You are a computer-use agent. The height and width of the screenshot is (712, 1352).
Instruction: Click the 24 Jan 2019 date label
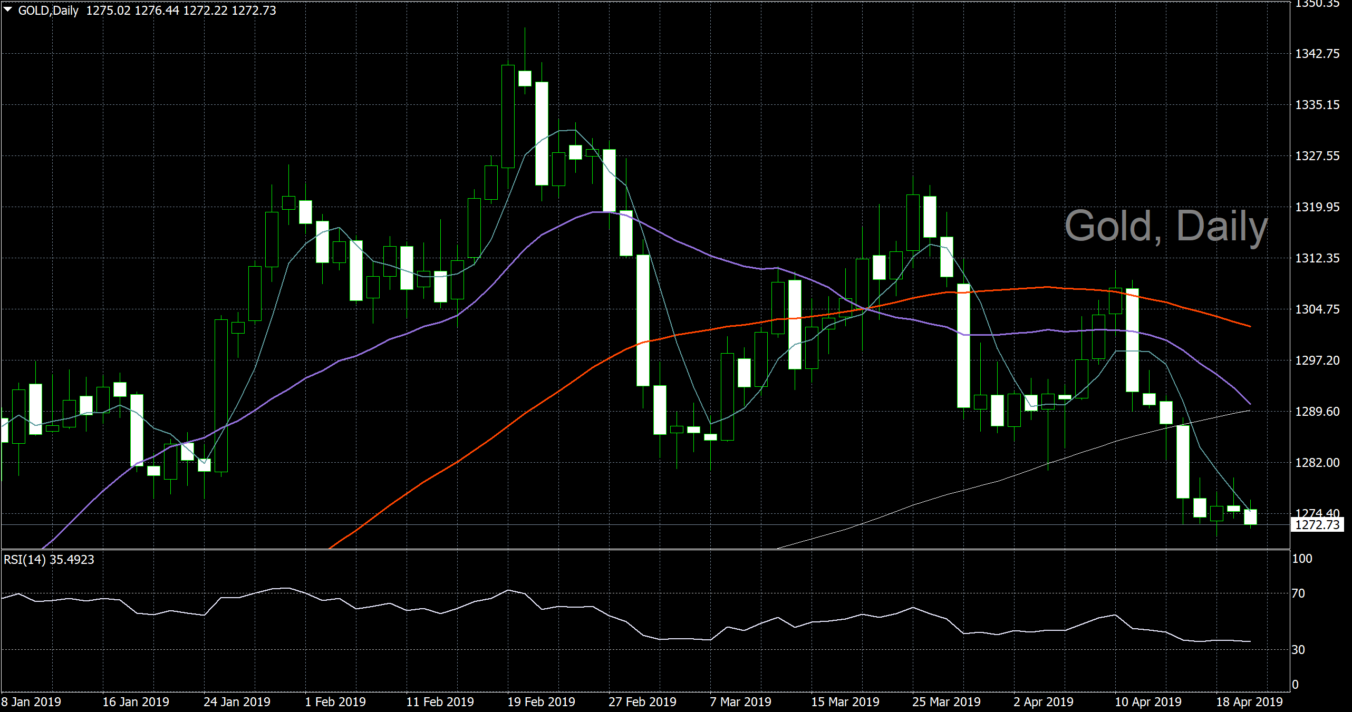click(x=237, y=702)
